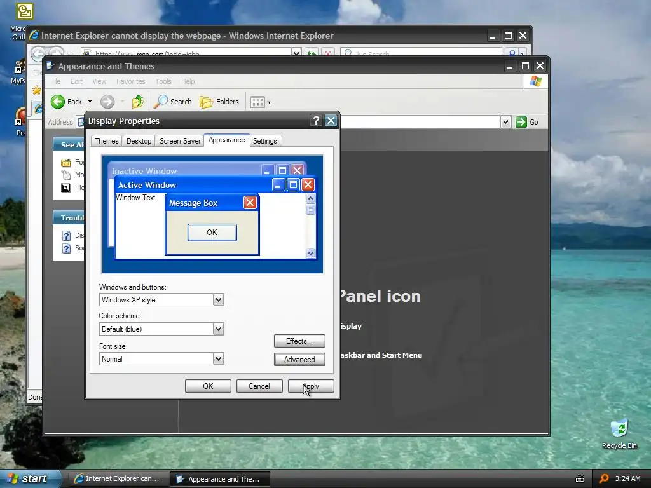Click the Taskbar and Start Menu link
The width and height of the screenshot is (651, 488).
(381, 355)
